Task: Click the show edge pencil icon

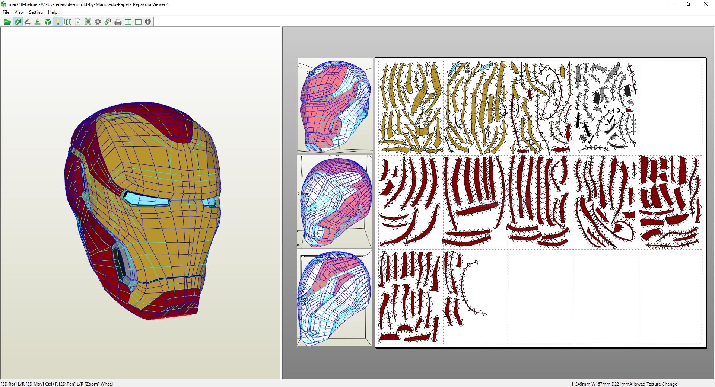Action: 28,22
